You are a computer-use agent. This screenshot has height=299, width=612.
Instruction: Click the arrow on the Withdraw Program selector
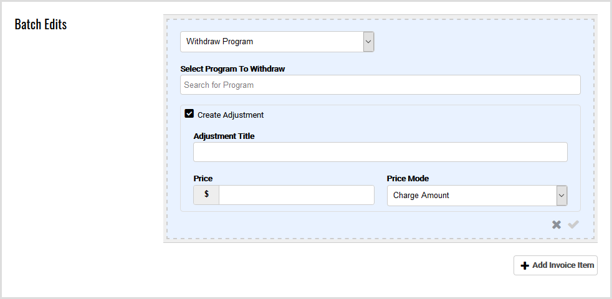click(x=368, y=42)
